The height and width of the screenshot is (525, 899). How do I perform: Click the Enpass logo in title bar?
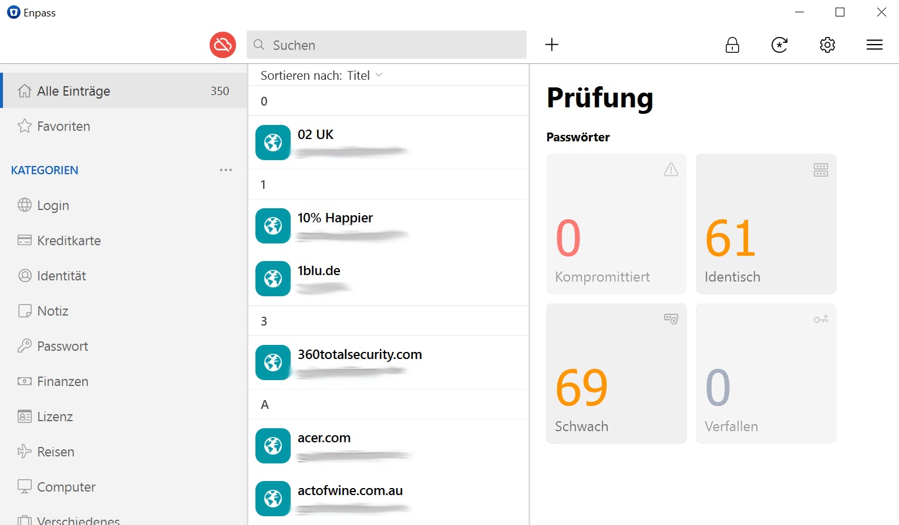(14, 12)
